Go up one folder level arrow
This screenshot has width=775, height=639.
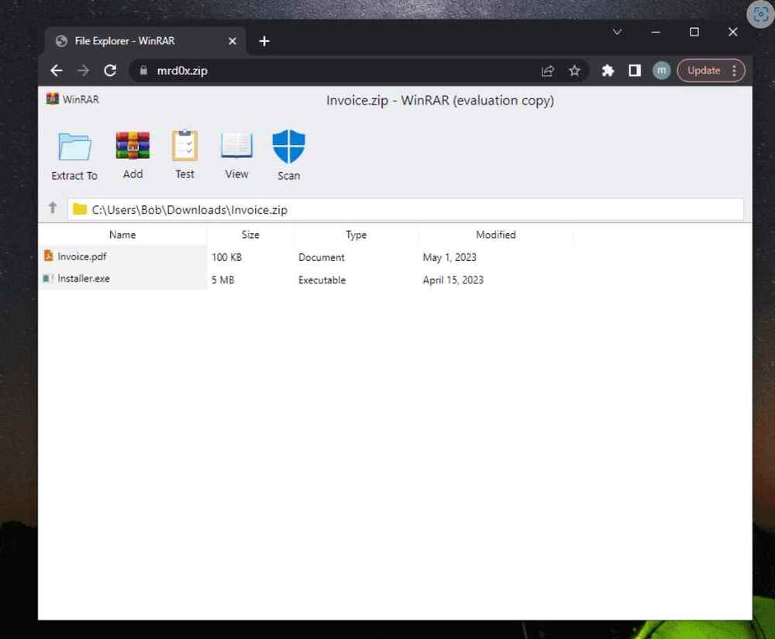coord(53,208)
